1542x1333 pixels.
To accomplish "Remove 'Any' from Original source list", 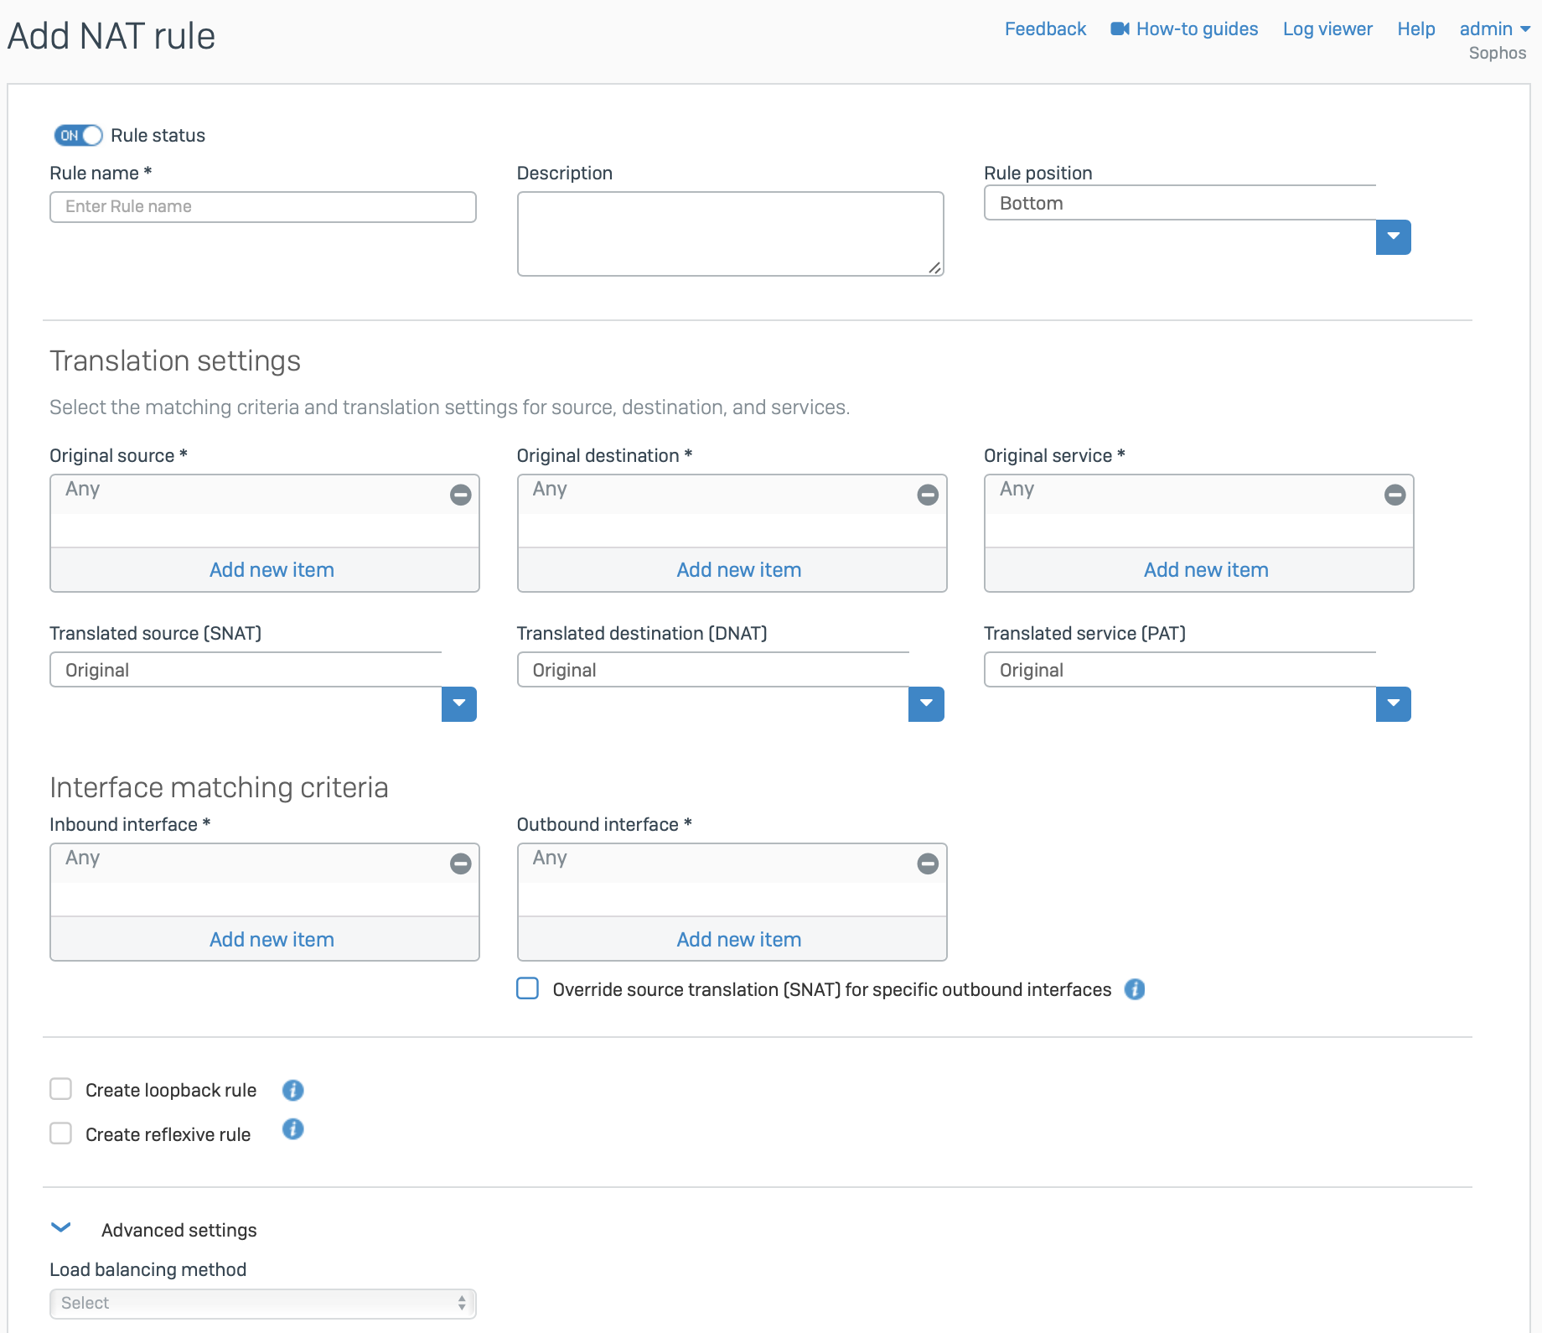I will click(x=460, y=495).
